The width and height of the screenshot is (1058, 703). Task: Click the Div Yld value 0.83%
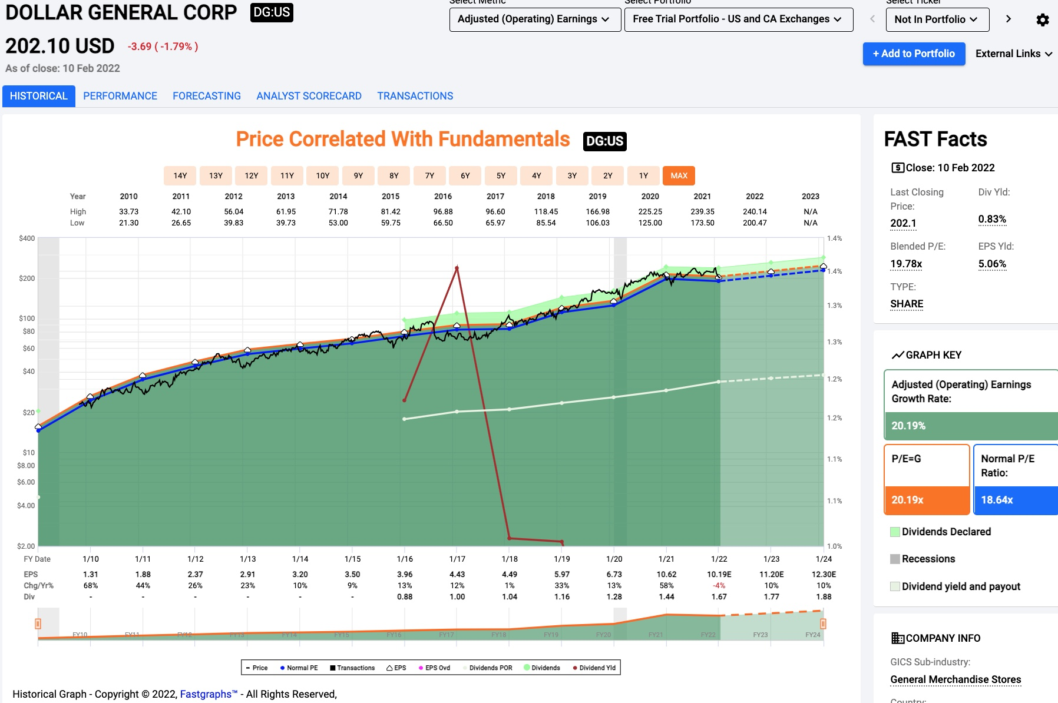coord(992,219)
